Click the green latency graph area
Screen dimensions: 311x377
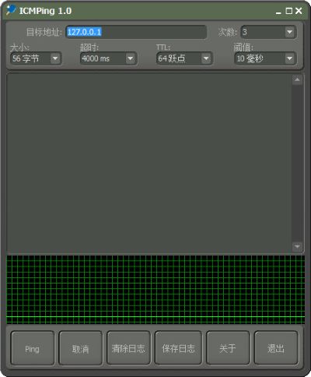click(155, 290)
